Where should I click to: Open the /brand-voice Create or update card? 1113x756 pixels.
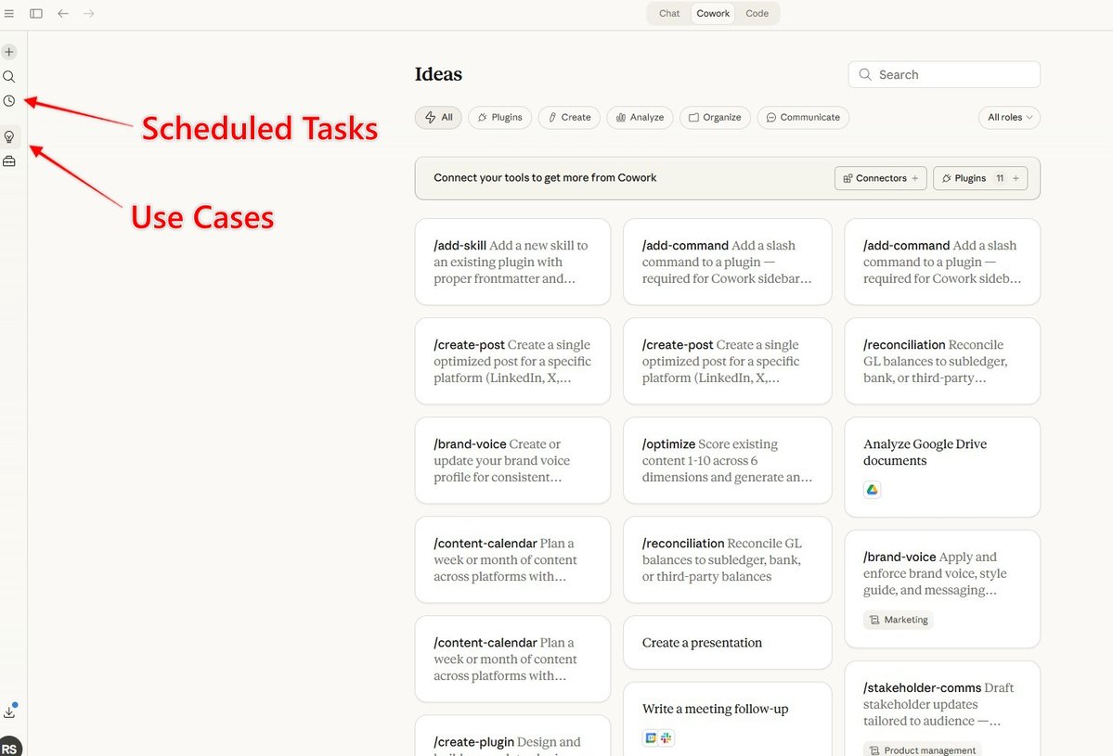pos(512,460)
